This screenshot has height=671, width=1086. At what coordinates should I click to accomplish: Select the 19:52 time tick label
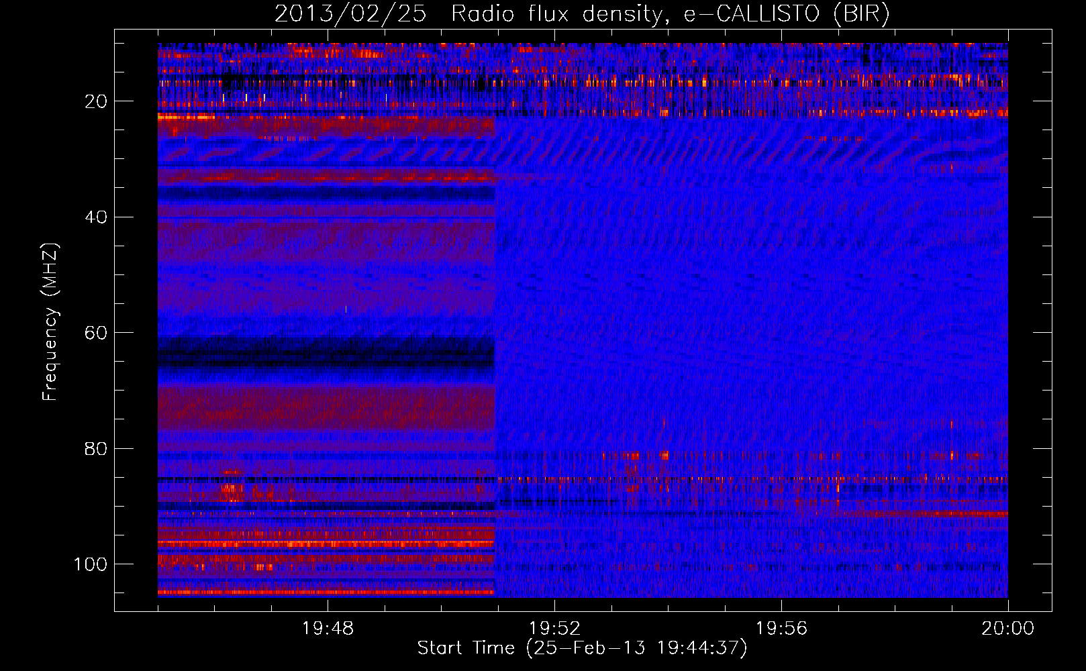tap(554, 629)
